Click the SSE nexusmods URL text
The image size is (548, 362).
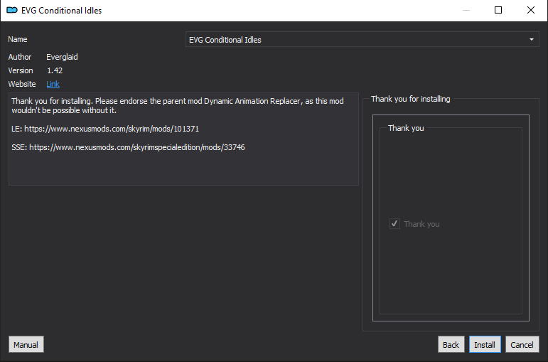click(137, 147)
